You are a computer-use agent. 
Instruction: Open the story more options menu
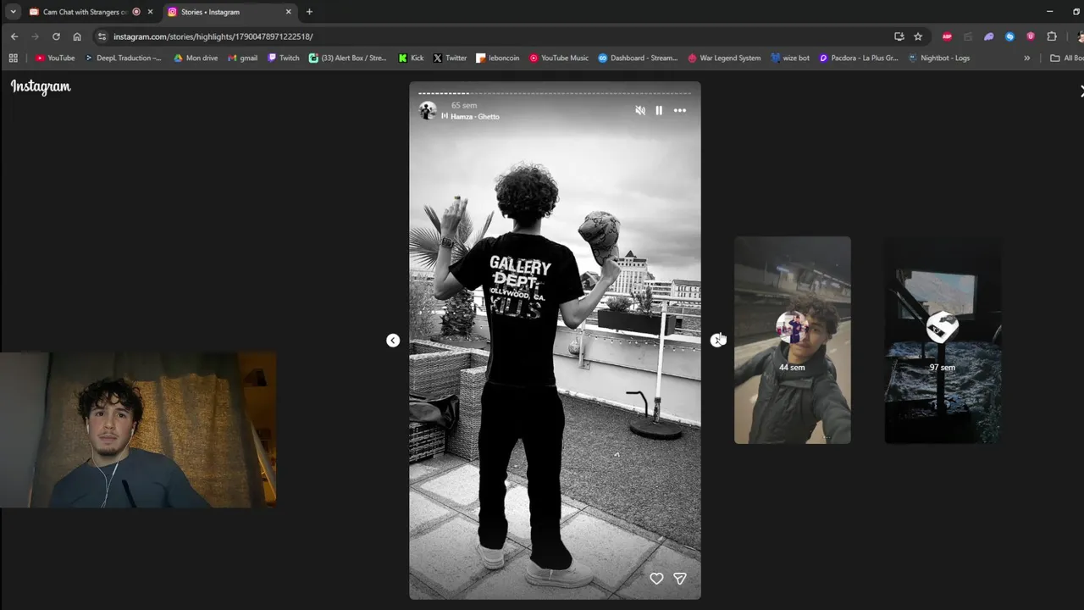click(680, 110)
